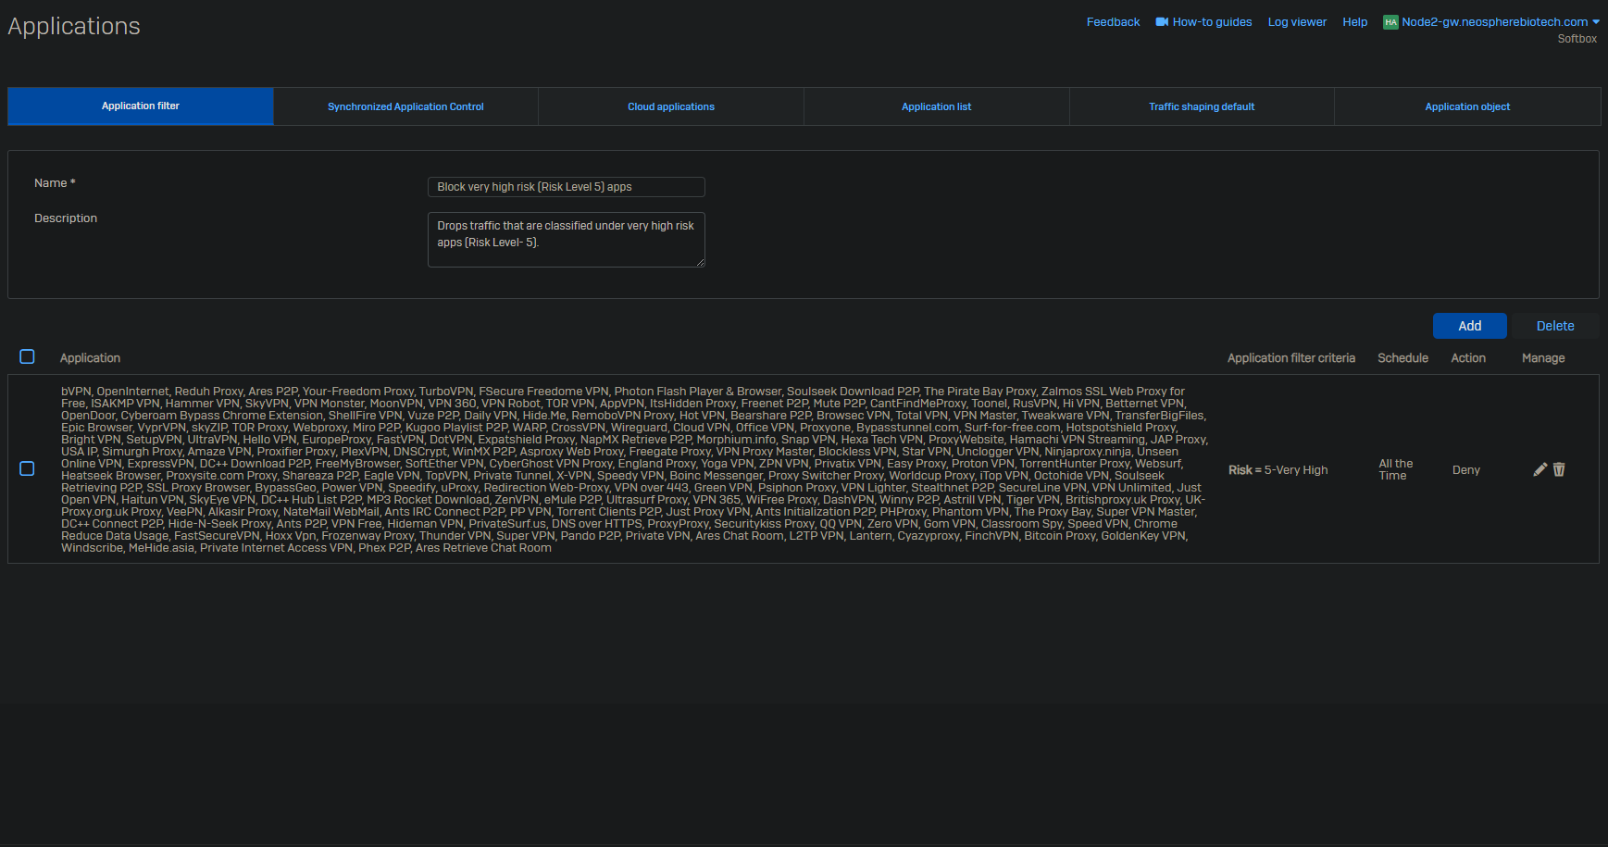Viewport: 1608px width, 847px height.
Task: Check the Risk 5-Very High rule row checkbox
Action: pyautogui.click(x=27, y=468)
